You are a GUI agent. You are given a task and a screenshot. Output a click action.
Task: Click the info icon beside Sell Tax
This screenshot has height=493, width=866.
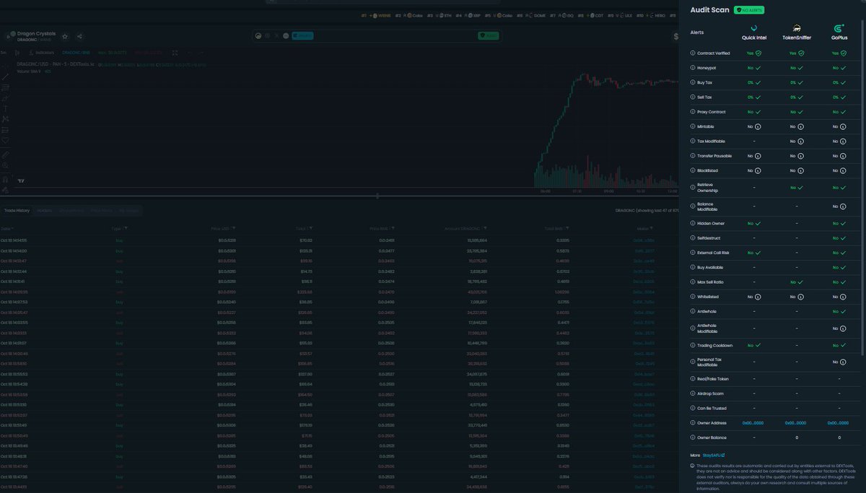pos(693,97)
